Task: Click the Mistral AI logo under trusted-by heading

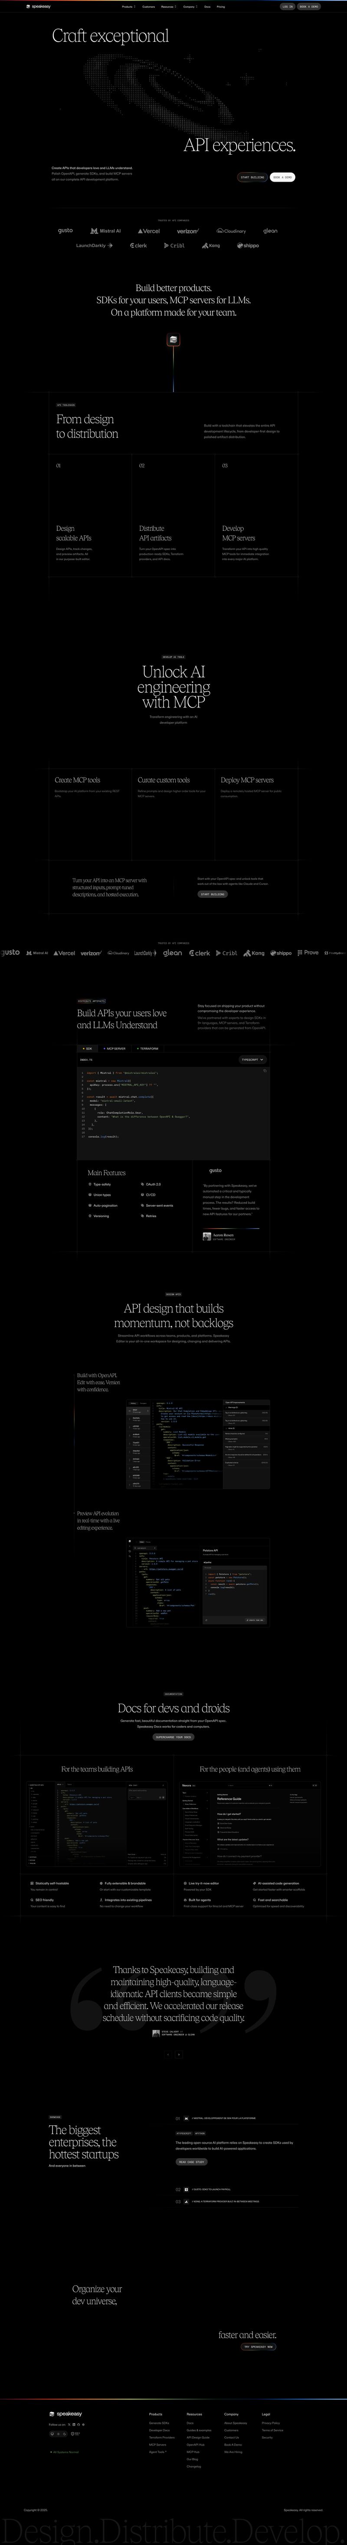Action: coord(105,231)
